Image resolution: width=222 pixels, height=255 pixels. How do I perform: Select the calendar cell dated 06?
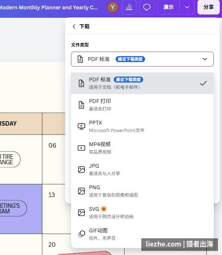[x=54, y=159]
